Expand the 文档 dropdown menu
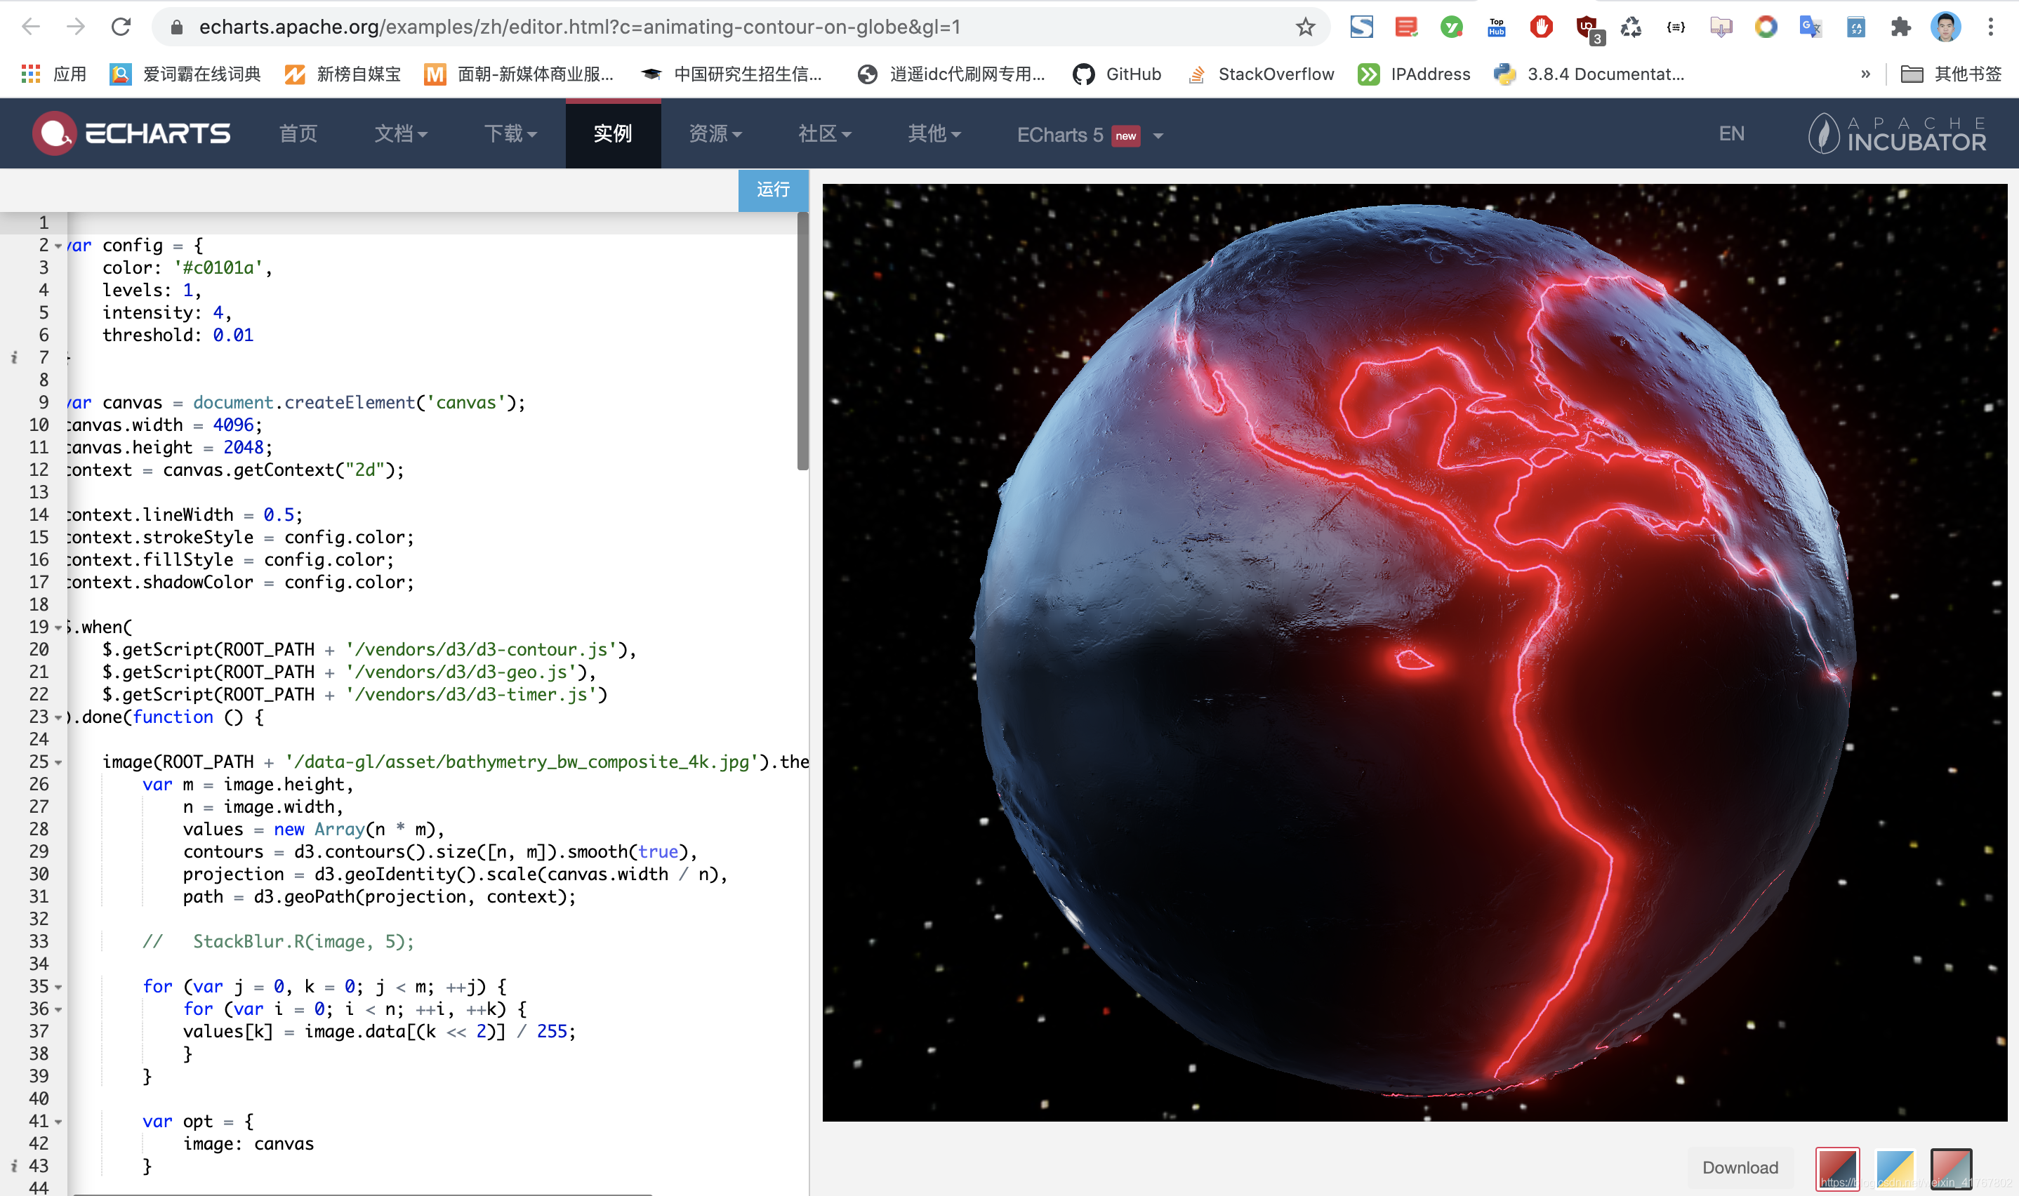 click(401, 134)
